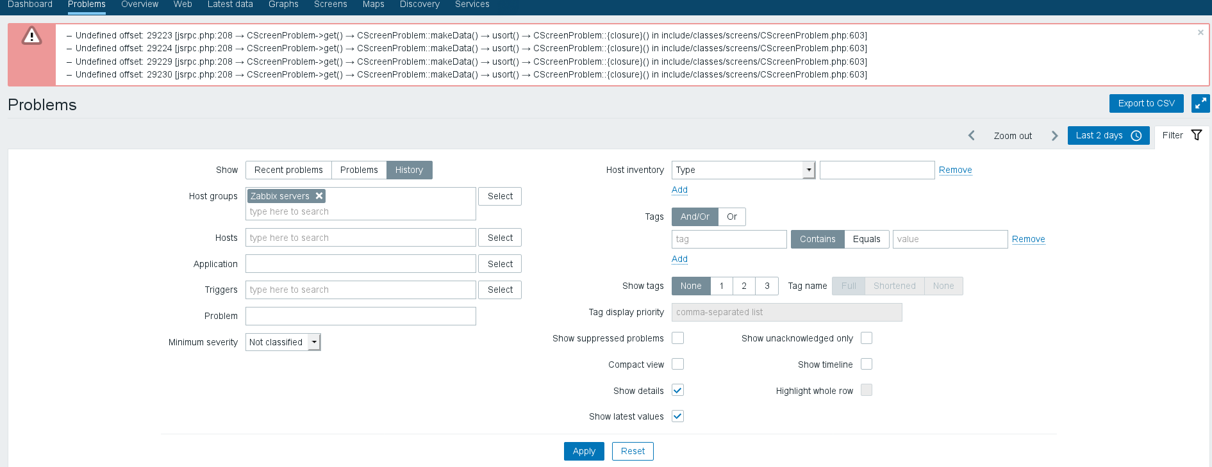The height and width of the screenshot is (467, 1212).
Task: Open the Minimum severity dropdown
Action: (283, 342)
